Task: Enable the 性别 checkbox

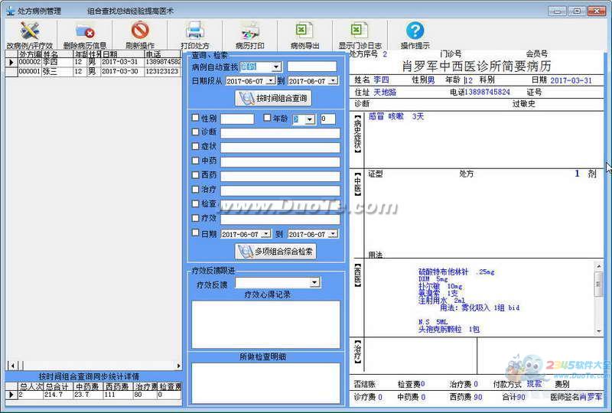Action: click(196, 118)
